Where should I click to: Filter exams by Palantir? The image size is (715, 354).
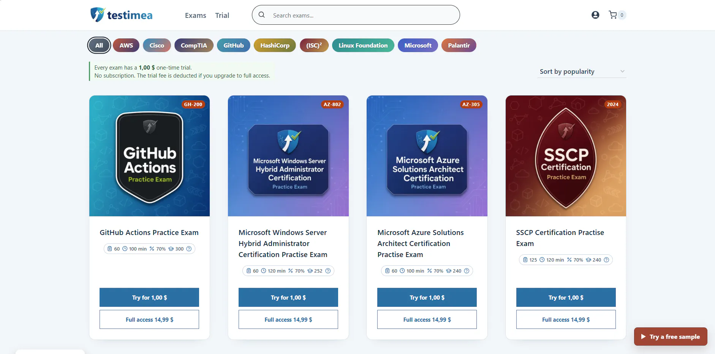[x=459, y=45]
